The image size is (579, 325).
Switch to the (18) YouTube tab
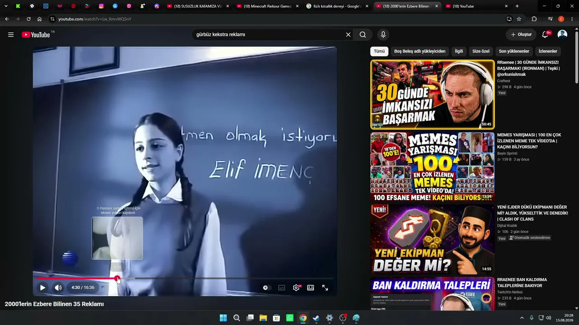[x=476, y=6]
